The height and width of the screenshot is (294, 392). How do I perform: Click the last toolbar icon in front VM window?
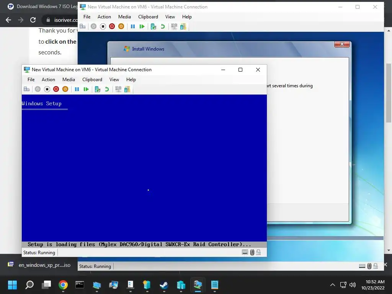(127, 89)
